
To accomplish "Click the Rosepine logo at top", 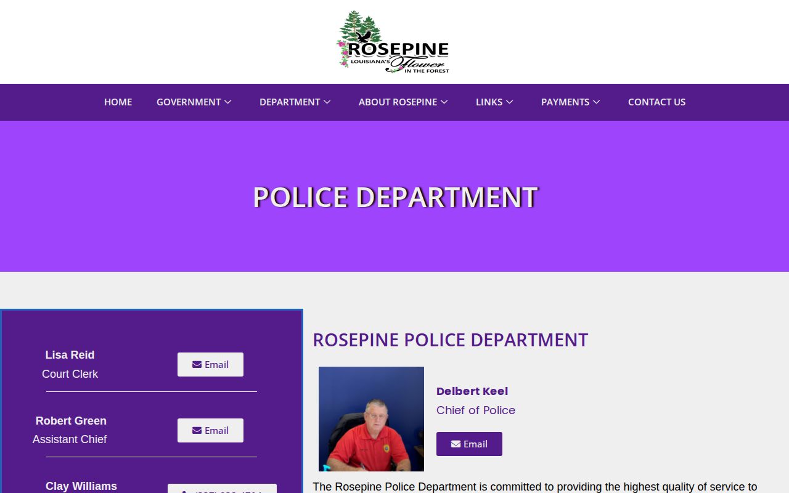I will pyautogui.click(x=393, y=42).
